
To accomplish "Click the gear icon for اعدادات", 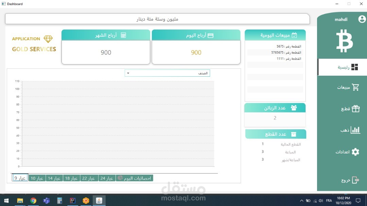I will click(x=355, y=152).
